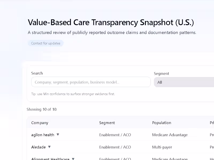Click the Showing 10 of 10 count
214x160 pixels.
click(x=42, y=109)
